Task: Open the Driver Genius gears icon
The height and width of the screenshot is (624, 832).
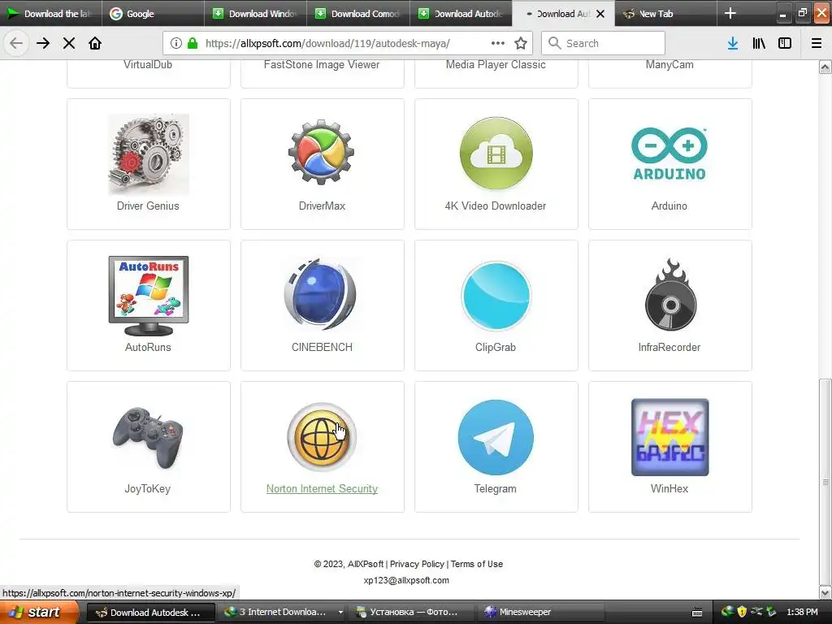Action: click(149, 154)
